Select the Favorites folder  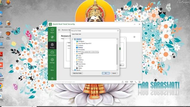pos(80,53)
